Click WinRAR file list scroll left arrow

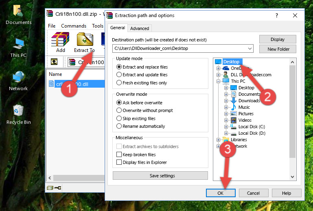click(x=50, y=178)
